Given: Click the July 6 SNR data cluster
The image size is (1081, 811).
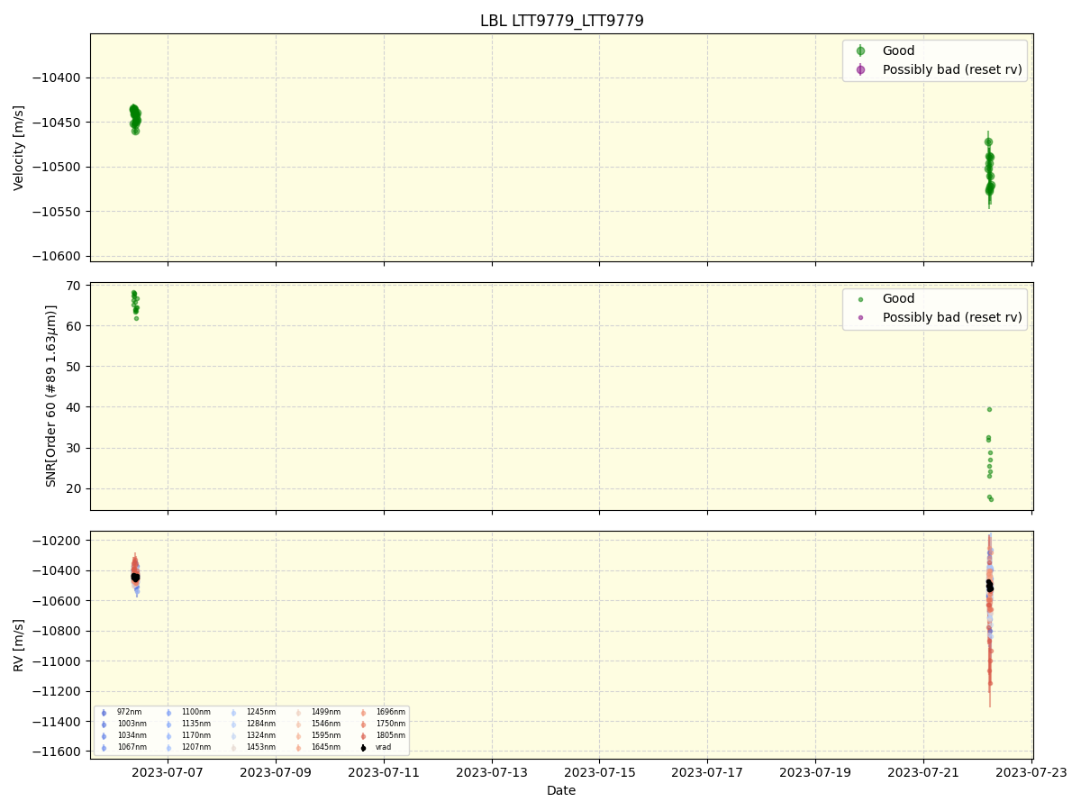Looking at the screenshot, I should click(x=135, y=305).
